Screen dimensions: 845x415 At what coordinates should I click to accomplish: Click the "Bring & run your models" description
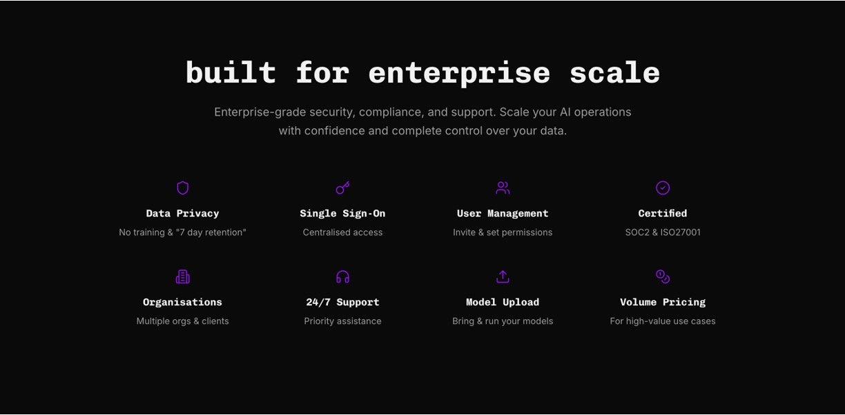pyautogui.click(x=503, y=321)
